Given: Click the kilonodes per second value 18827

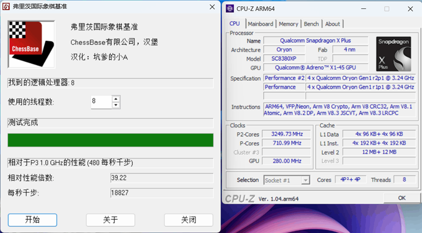Looking at the screenshot, I should pos(162,193).
